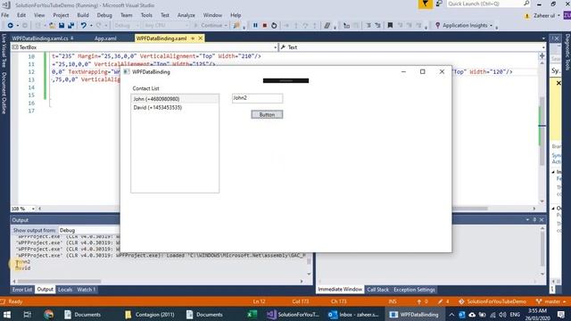Open the Live Visual Tree side tab
This screenshot has height=321, width=571.
[4, 51]
